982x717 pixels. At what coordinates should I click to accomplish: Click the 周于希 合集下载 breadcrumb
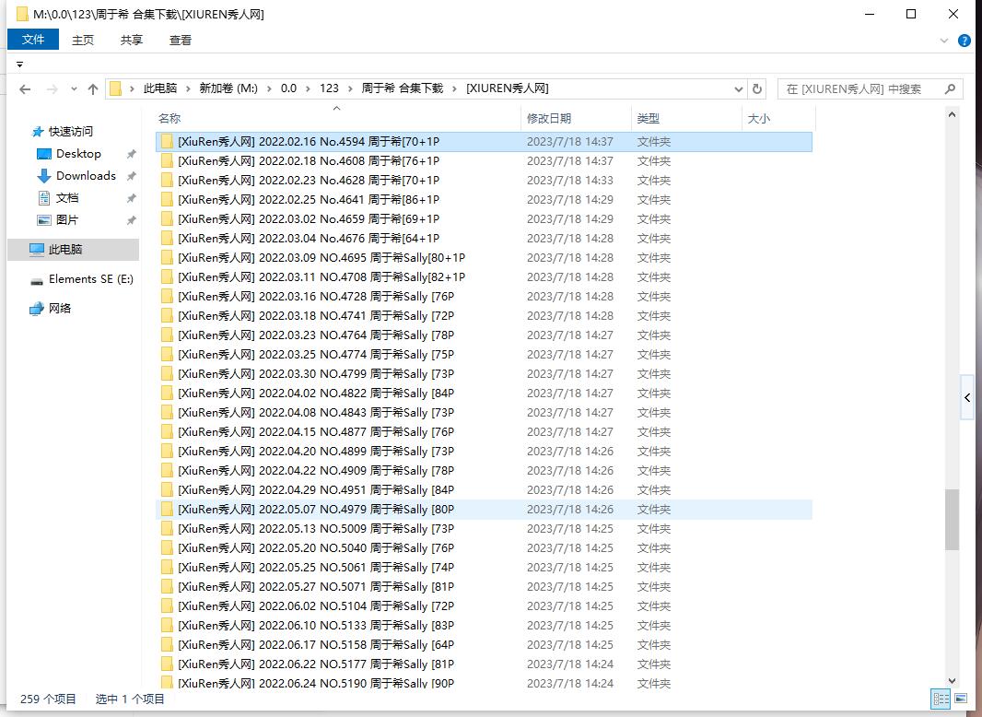(x=402, y=89)
